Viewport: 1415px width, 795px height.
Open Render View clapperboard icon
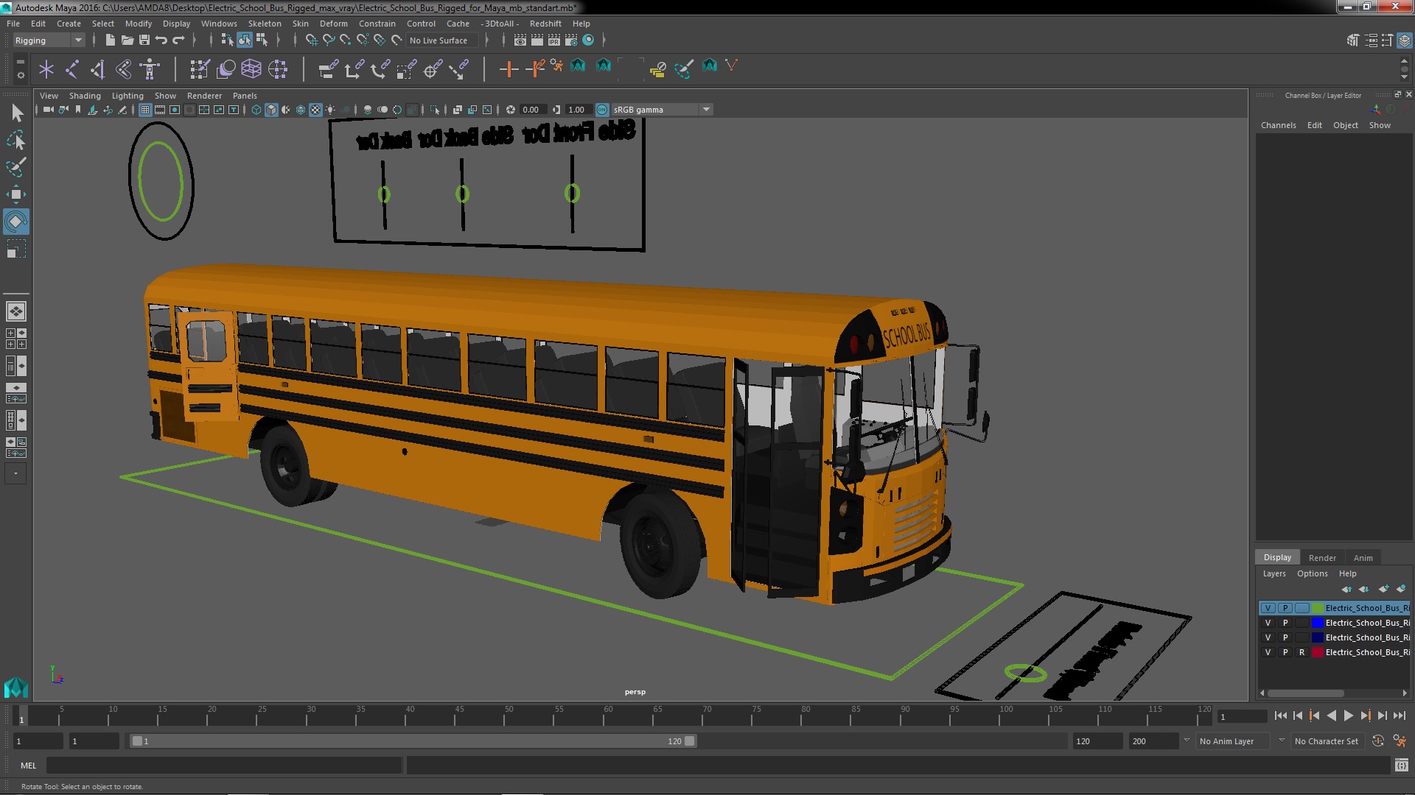pos(520,40)
